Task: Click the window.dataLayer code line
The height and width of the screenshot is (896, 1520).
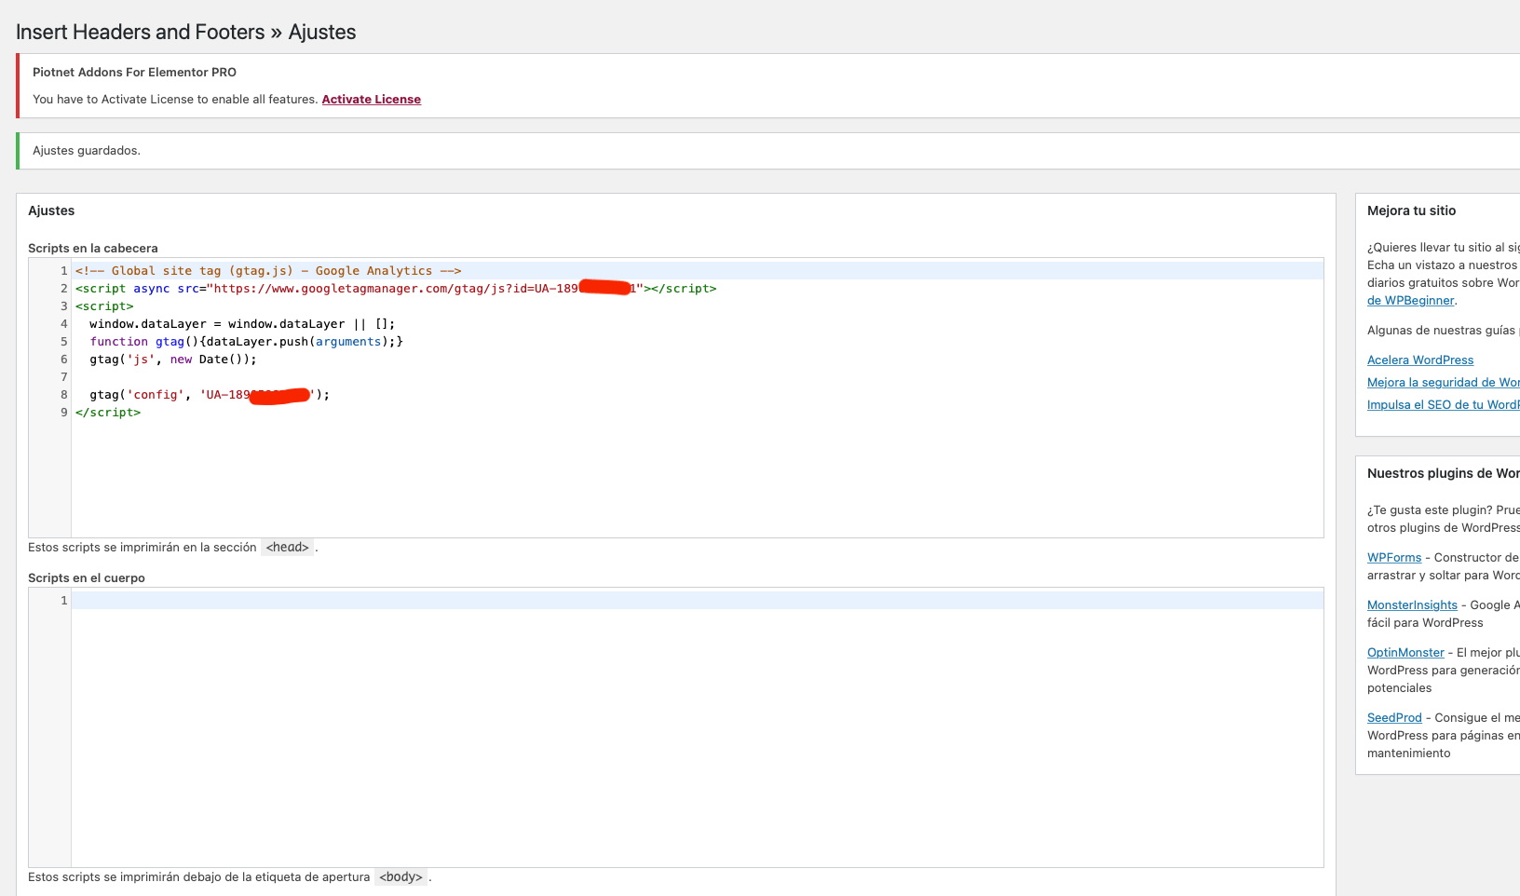Action: coord(242,324)
